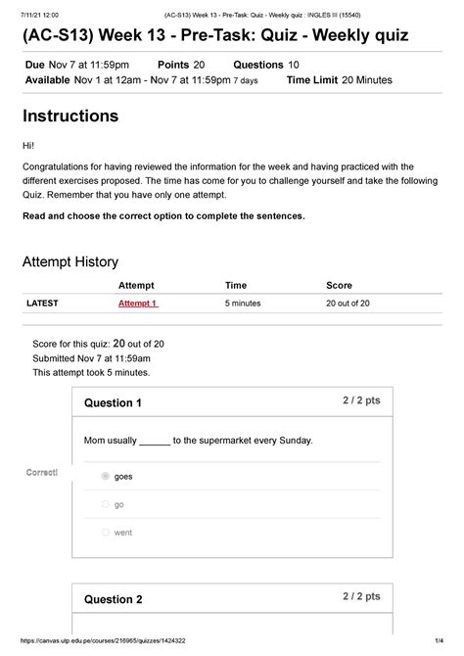Click the Attempt column header
The image size is (464, 656).
[136, 285]
